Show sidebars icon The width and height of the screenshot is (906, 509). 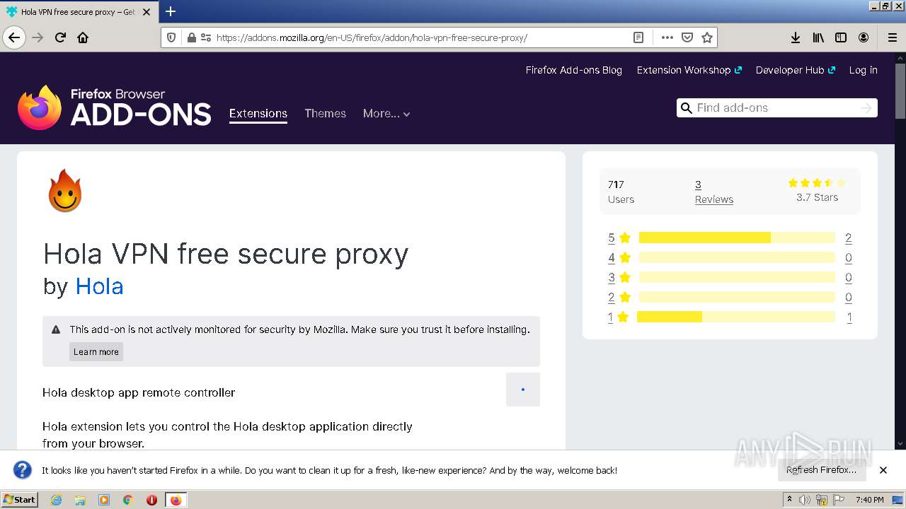click(841, 37)
